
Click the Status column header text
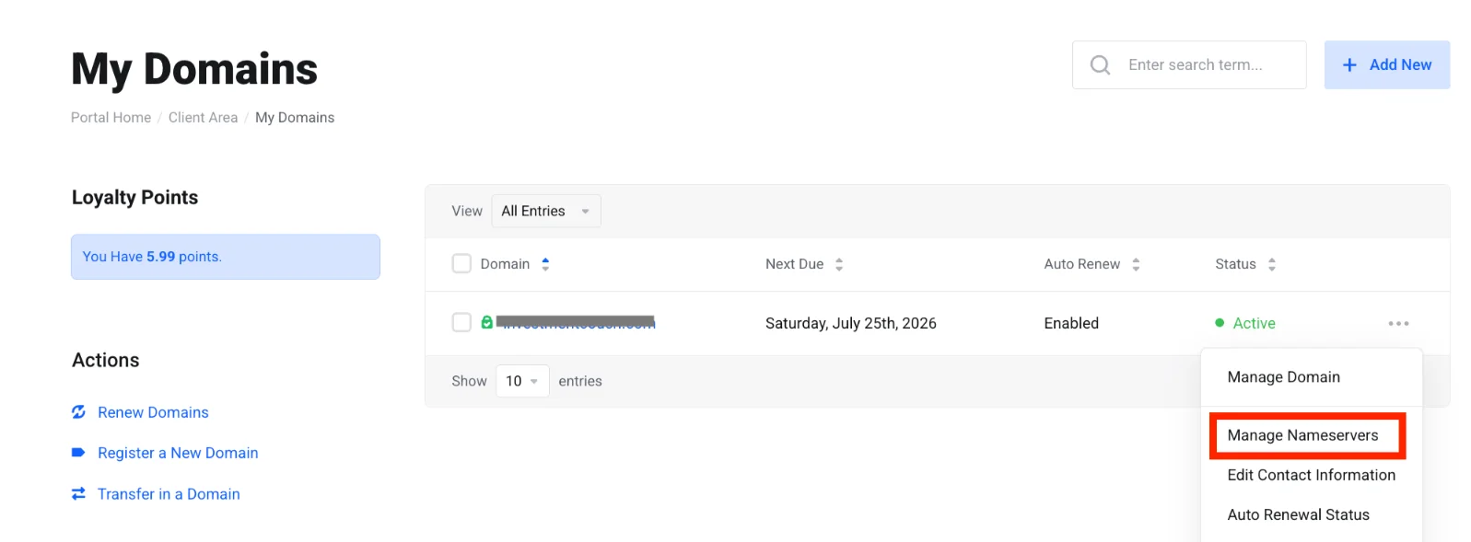pyautogui.click(x=1235, y=264)
